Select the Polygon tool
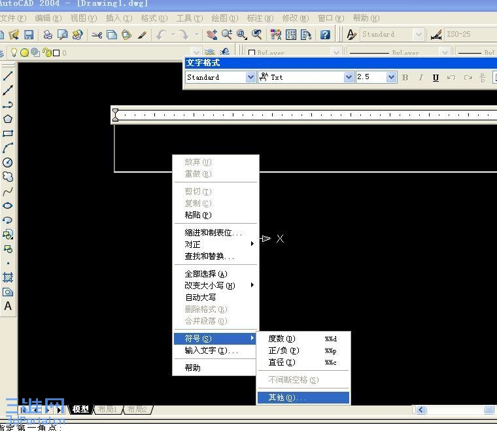497x431 pixels. [x=8, y=119]
